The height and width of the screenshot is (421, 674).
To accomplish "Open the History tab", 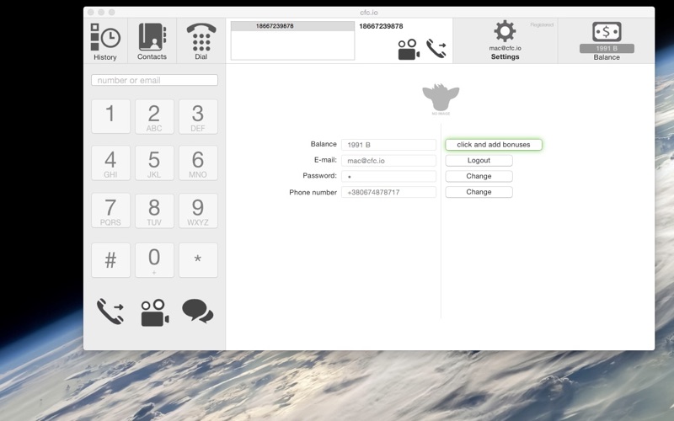I will pos(105,40).
